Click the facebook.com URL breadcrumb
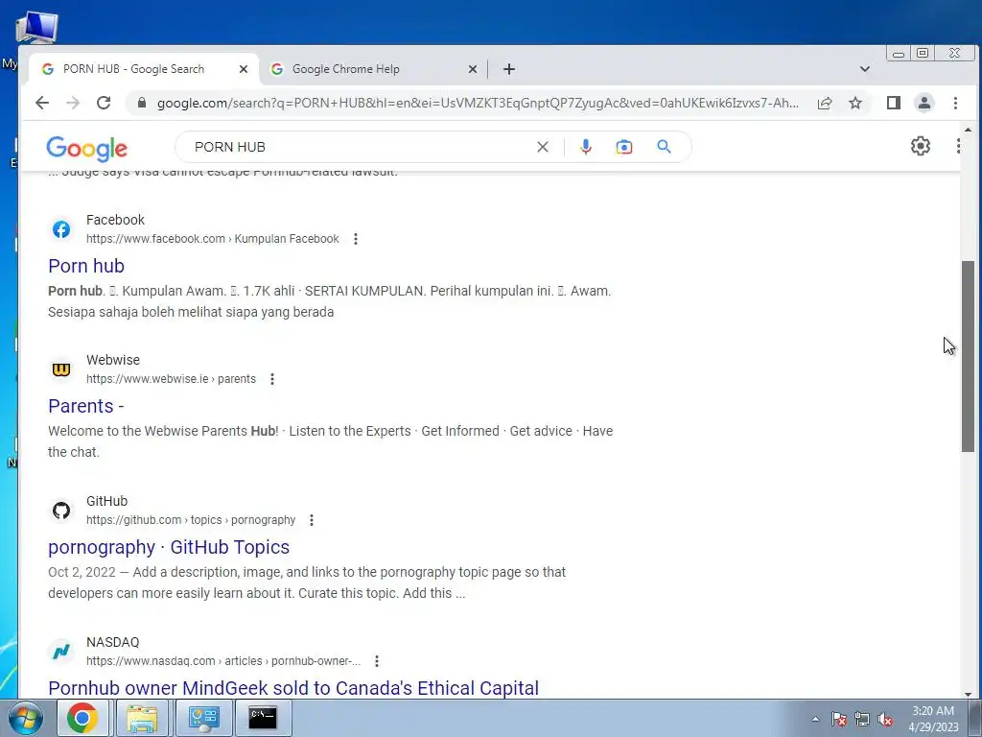982x737 pixels. pos(212,239)
